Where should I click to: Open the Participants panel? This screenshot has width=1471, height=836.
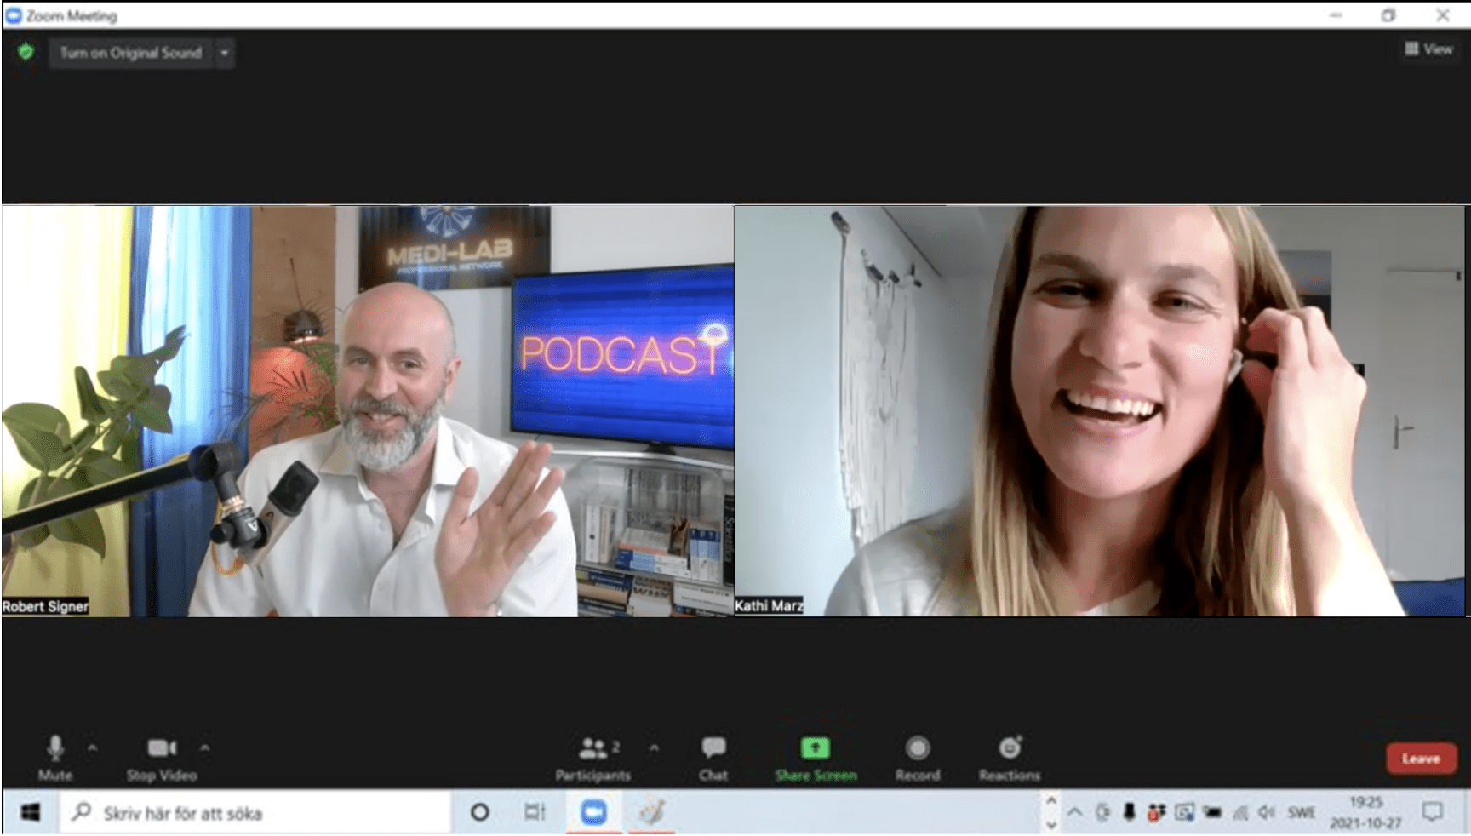(593, 749)
